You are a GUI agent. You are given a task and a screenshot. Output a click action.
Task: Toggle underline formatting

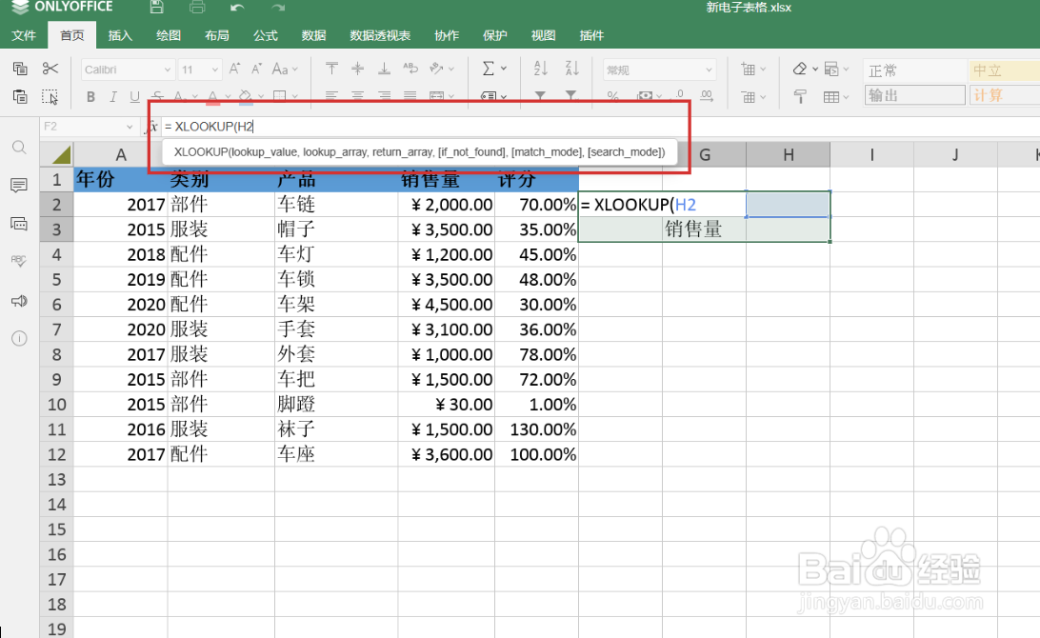tap(135, 94)
